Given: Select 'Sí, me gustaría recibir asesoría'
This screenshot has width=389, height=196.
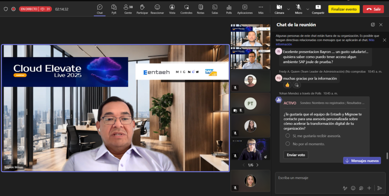Looking at the screenshot, I should (x=288, y=136).
